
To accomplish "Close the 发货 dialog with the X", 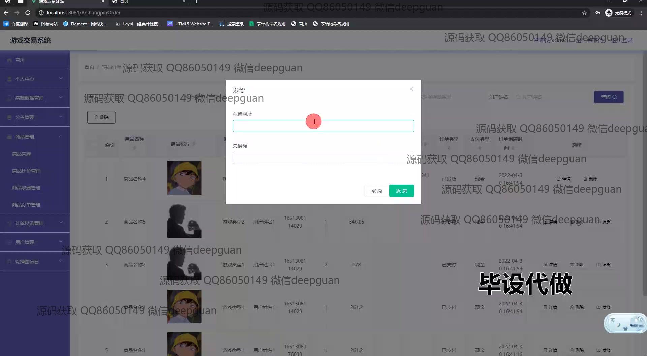I will click(411, 89).
